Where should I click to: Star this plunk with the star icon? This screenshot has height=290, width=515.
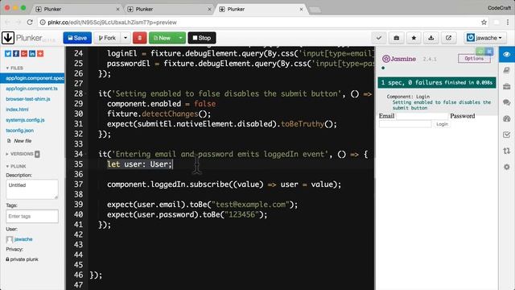(x=414, y=38)
